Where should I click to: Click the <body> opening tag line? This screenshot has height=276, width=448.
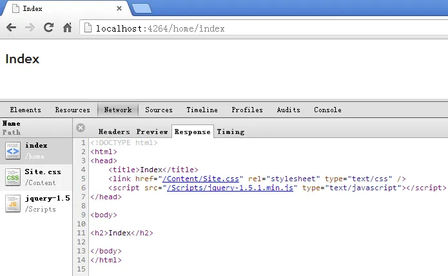(x=104, y=215)
